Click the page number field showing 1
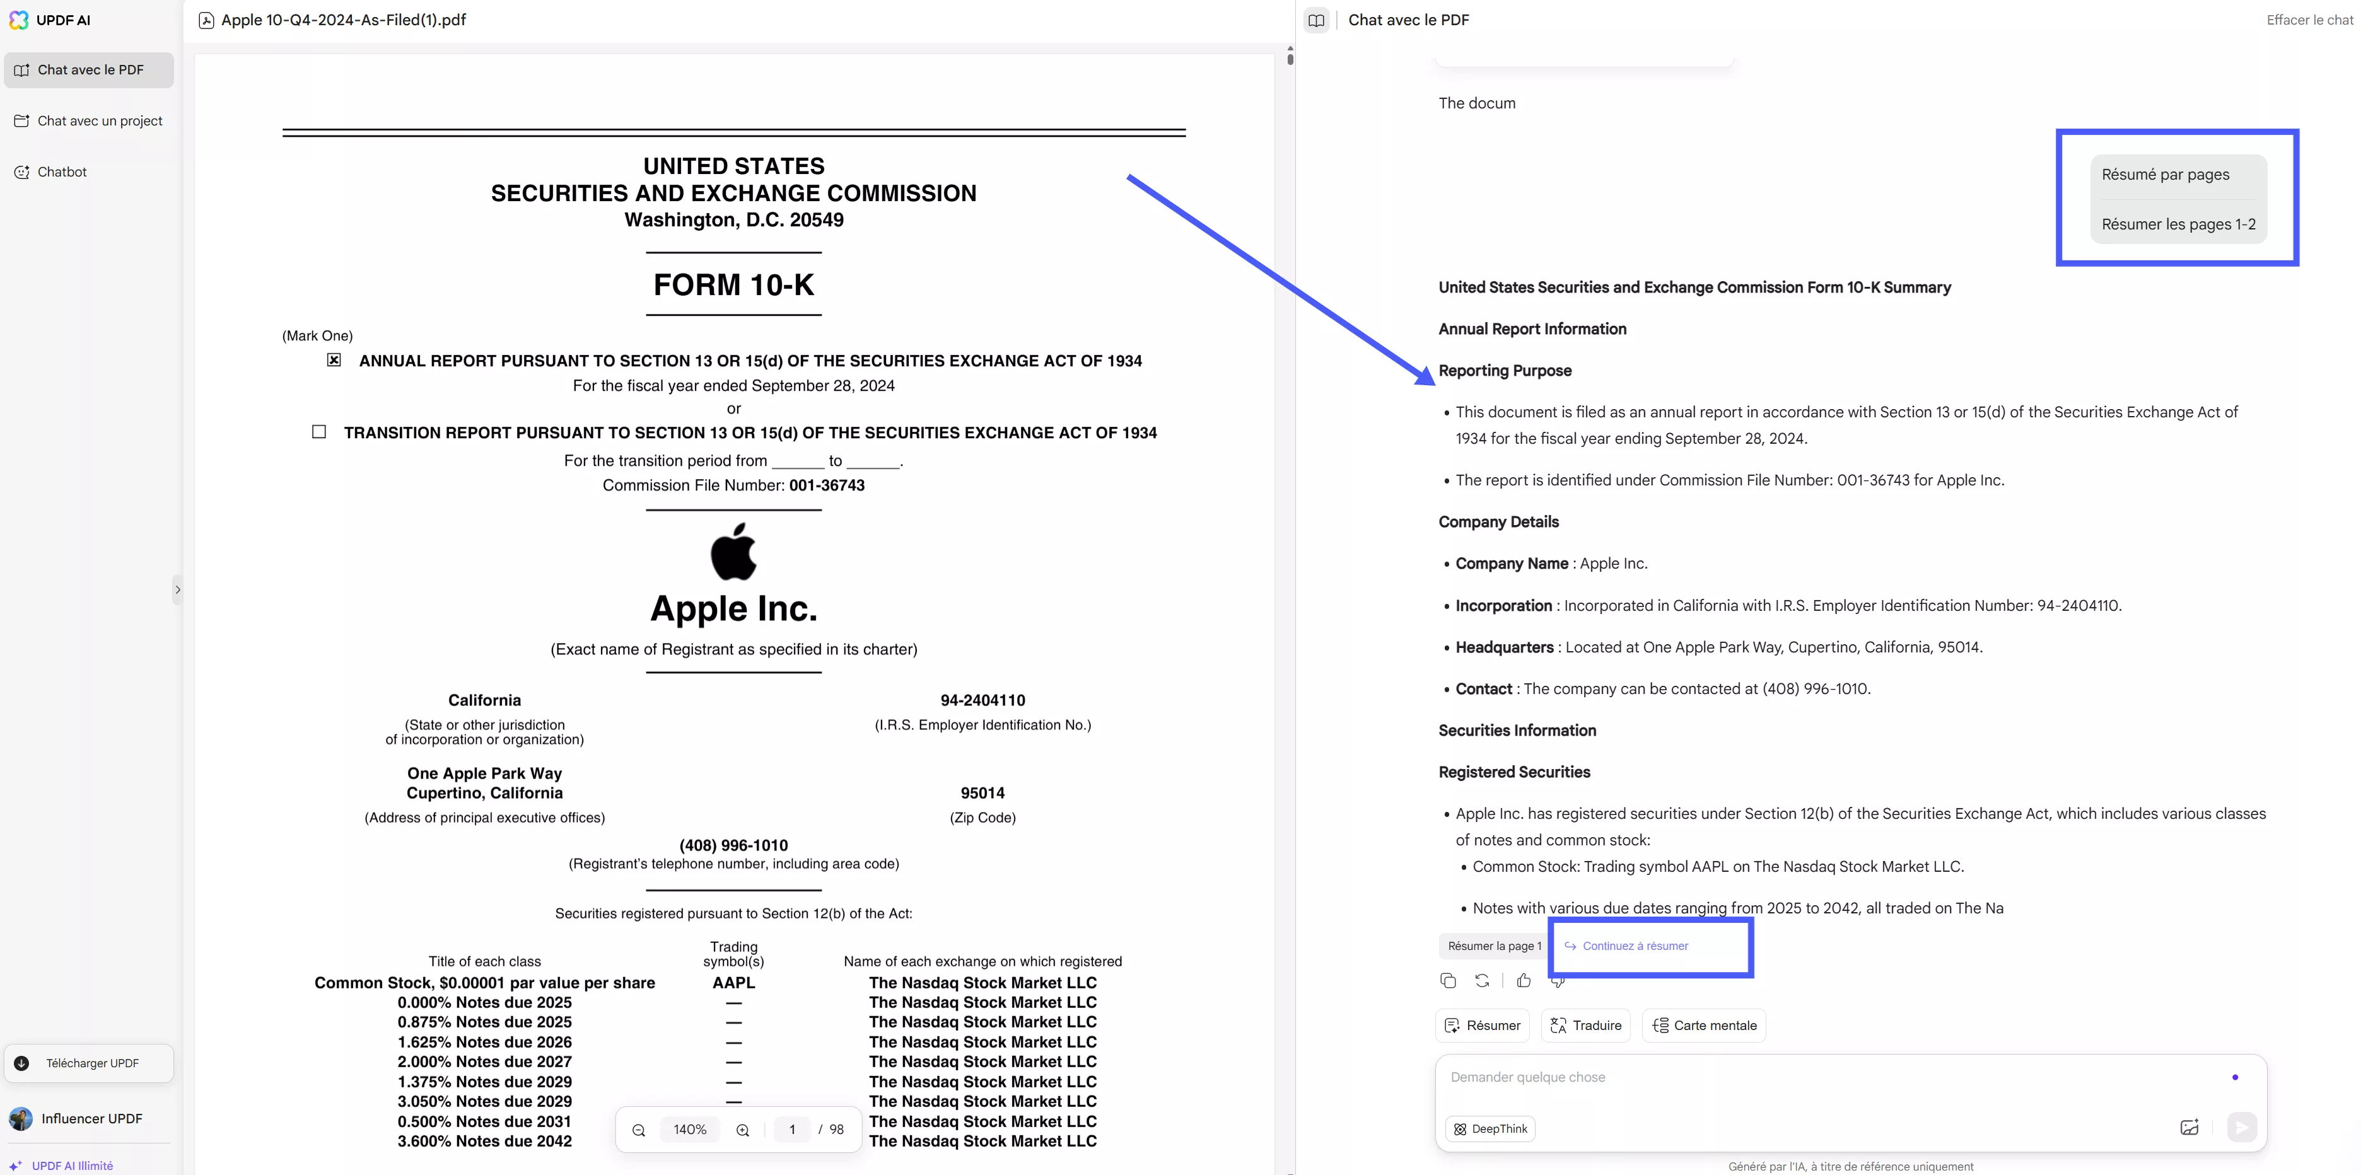Screen dimensions: 2361x1175 point(792,1130)
